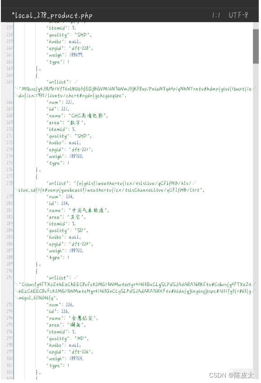Click line number 290 in the gutter
The height and width of the screenshot is (383, 261).
[x=9, y=271]
